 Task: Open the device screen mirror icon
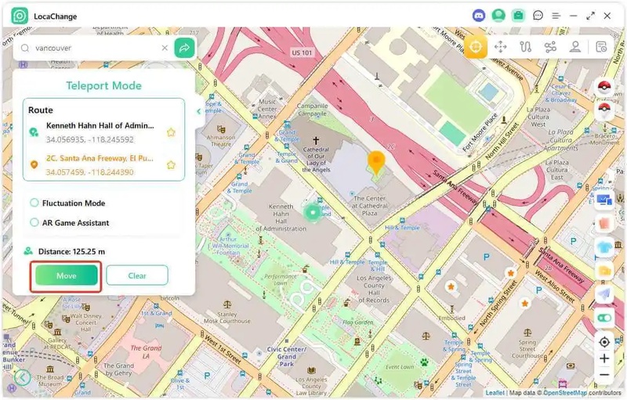(x=604, y=200)
